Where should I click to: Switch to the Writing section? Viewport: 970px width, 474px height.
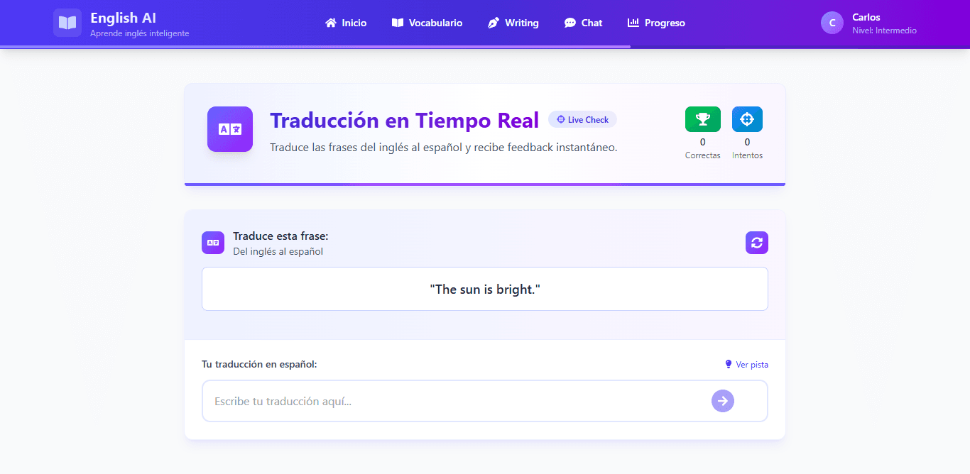513,23
